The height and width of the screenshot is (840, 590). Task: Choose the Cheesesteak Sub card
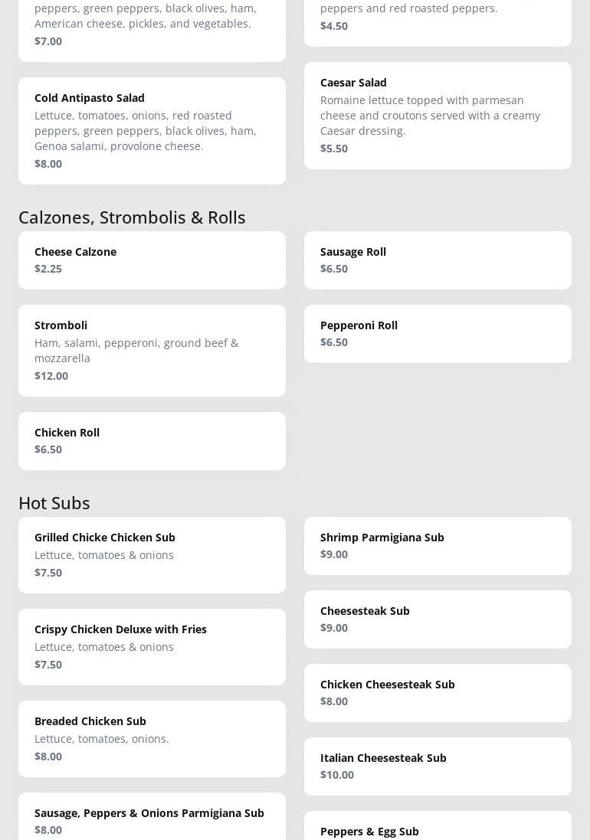coord(438,619)
